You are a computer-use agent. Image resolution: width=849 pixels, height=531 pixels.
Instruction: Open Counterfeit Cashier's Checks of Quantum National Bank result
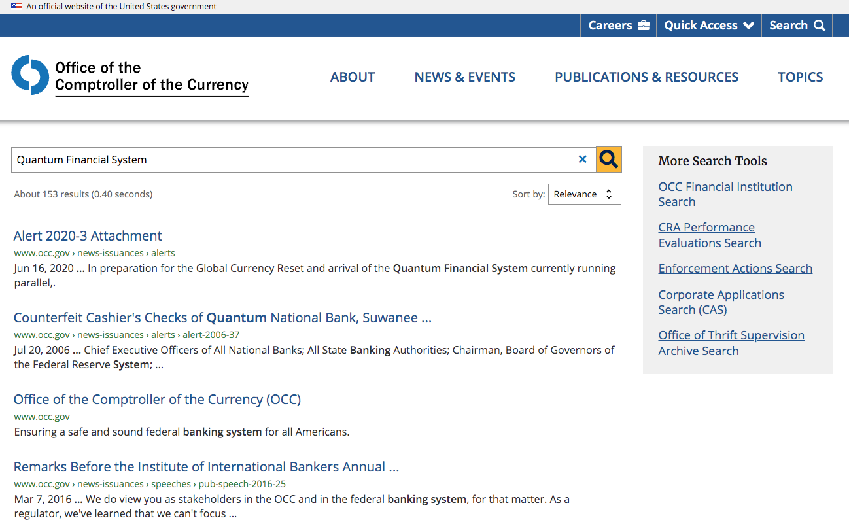click(x=222, y=318)
